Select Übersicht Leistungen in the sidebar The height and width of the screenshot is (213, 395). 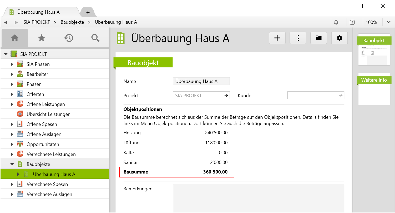coord(48,114)
